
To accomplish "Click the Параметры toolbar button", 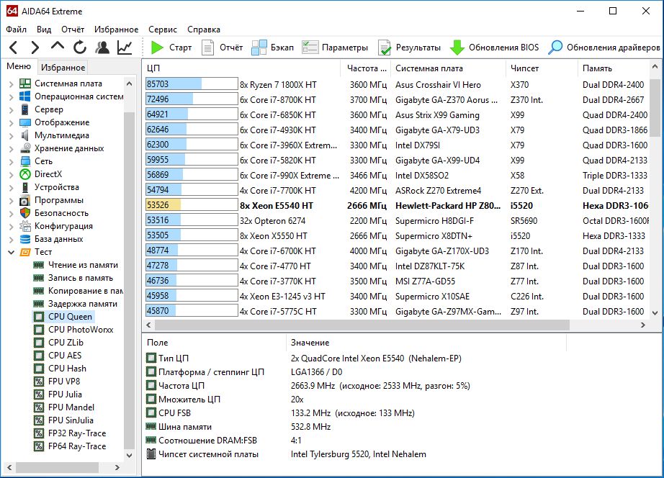I will [336, 48].
